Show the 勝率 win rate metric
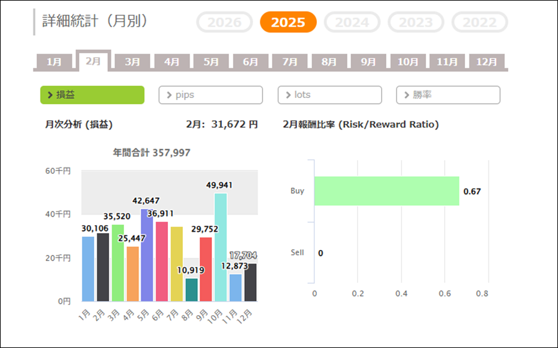Image resolution: width=558 pixels, height=348 pixels. [x=448, y=95]
